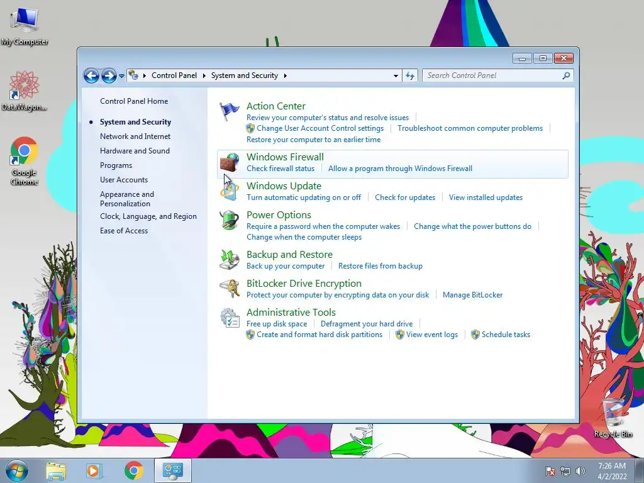Click Check firewall status
Viewport: 644px width, 483px height.
coord(280,169)
